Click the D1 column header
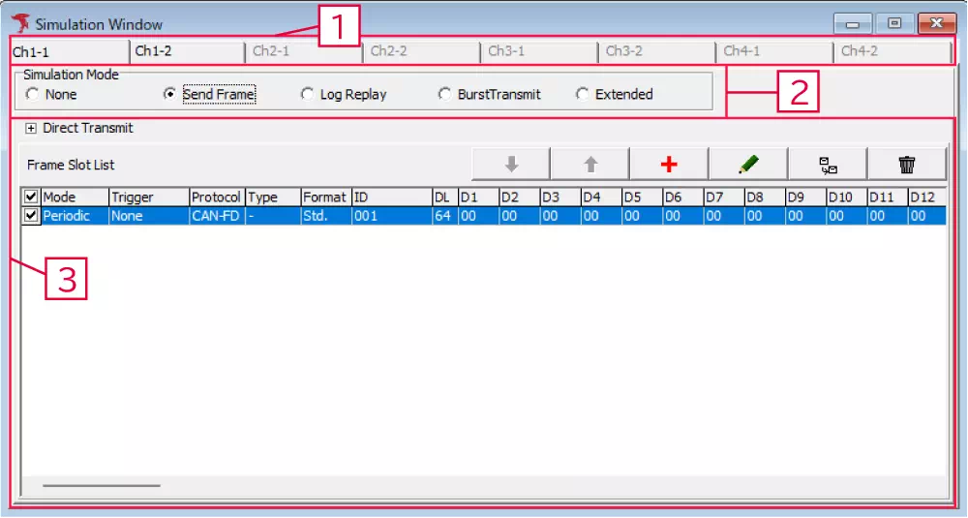The width and height of the screenshot is (968, 518). click(x=478, y=197)
